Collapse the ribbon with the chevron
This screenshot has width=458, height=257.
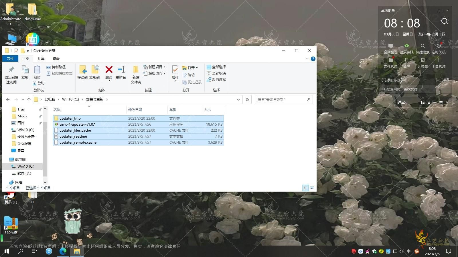click(307, 59)
